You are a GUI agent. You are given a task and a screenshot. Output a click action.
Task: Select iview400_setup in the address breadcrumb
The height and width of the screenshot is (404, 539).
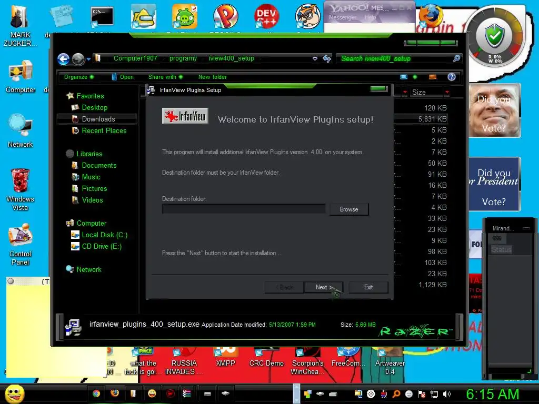click(x=232, y=58)
